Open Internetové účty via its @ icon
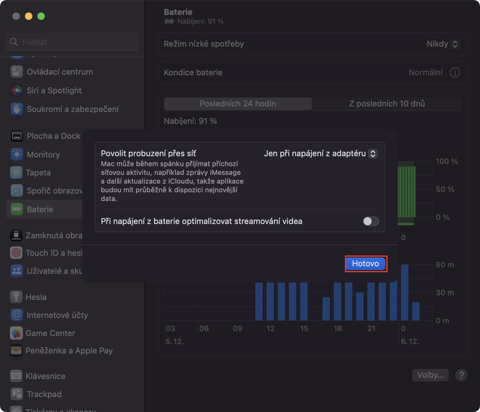The image size is (480, 412). click(x=16, y=315)
